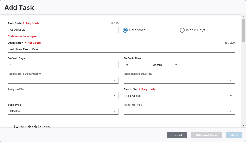Click the Cancel button
This screenshot has height=142, width=246.
177,135
